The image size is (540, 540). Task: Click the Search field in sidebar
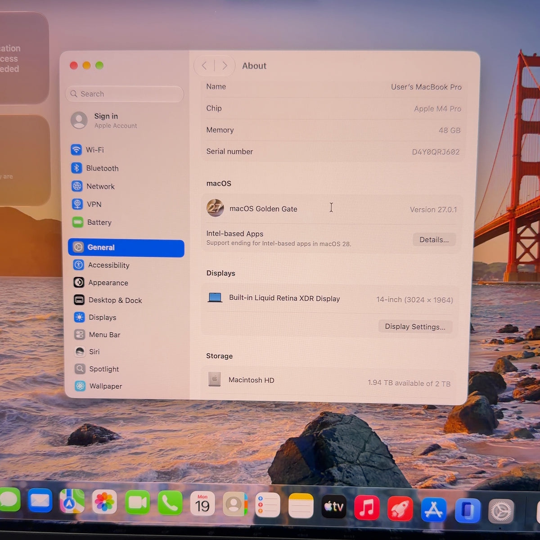pos(125,94)
